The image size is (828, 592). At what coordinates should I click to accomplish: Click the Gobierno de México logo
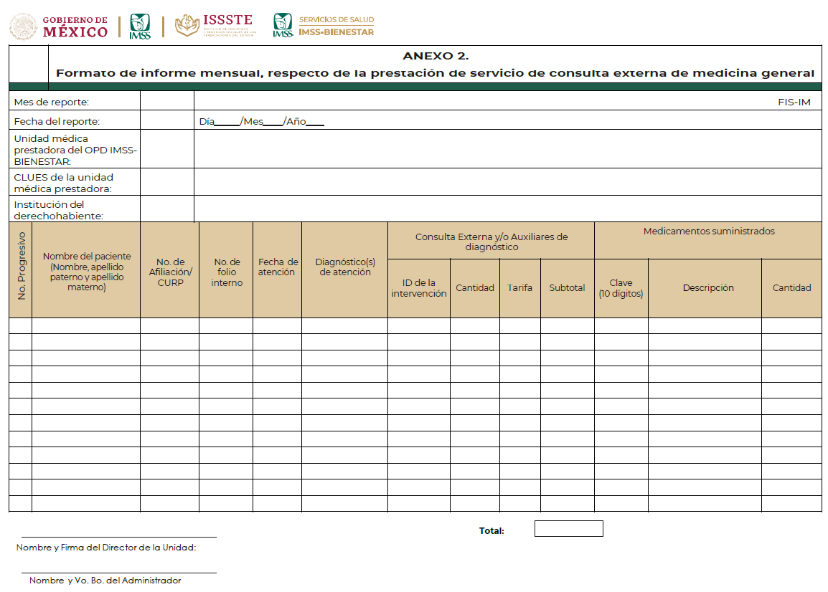coord(59,27)
